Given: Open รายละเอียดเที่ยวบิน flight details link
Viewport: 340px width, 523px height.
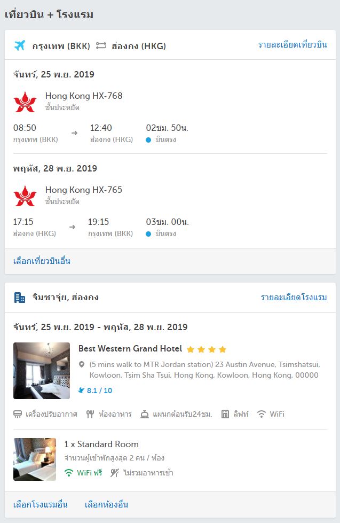Looking at the screenshot, I should click(292, 45).
